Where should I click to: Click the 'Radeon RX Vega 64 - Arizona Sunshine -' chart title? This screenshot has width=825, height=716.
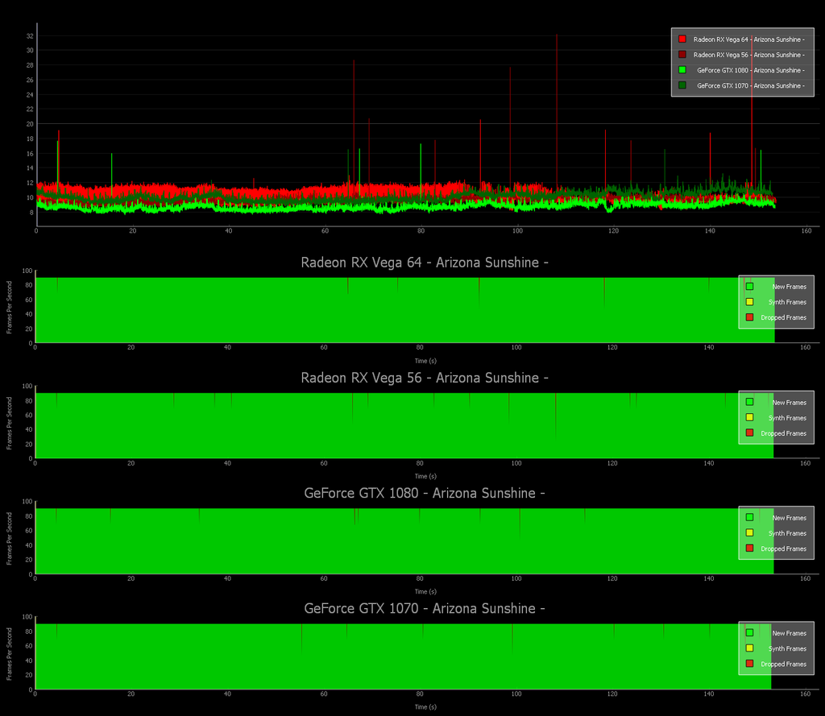(x=425, y=262)
